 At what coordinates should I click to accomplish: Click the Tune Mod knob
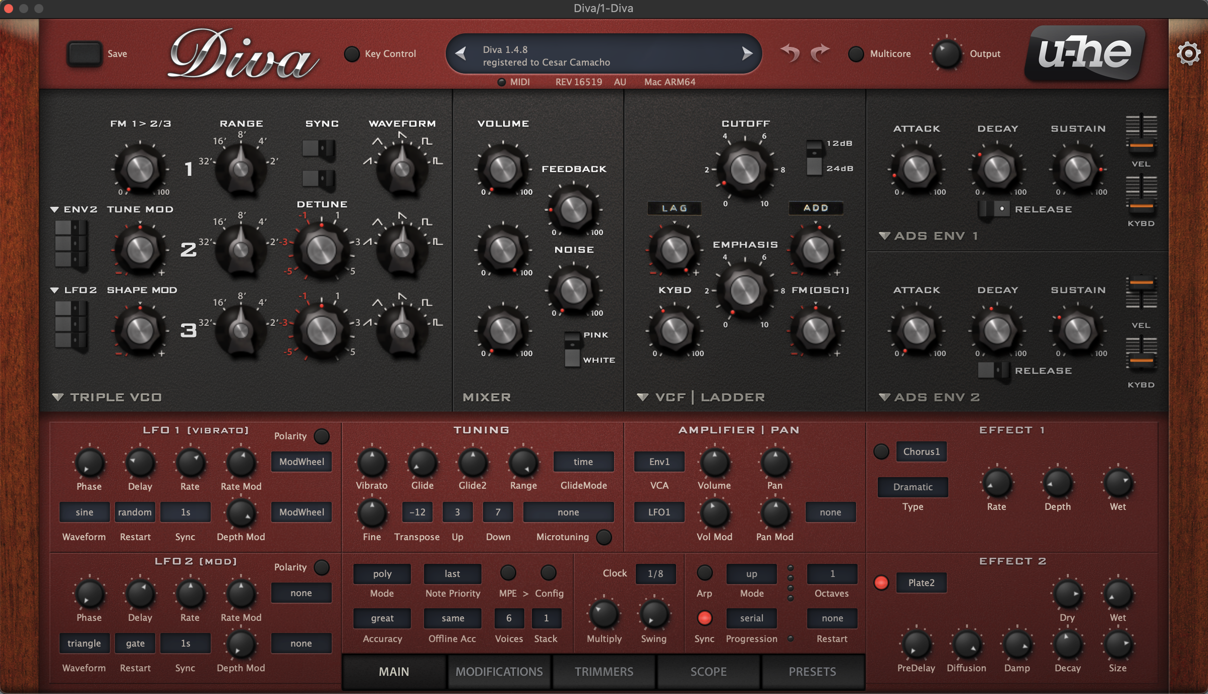point(140,250)
